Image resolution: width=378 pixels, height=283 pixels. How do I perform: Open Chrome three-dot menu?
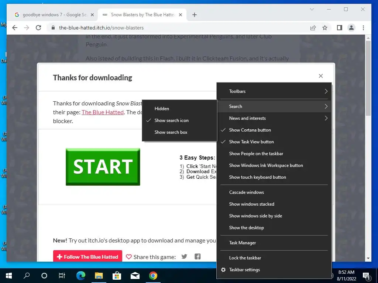363,28
